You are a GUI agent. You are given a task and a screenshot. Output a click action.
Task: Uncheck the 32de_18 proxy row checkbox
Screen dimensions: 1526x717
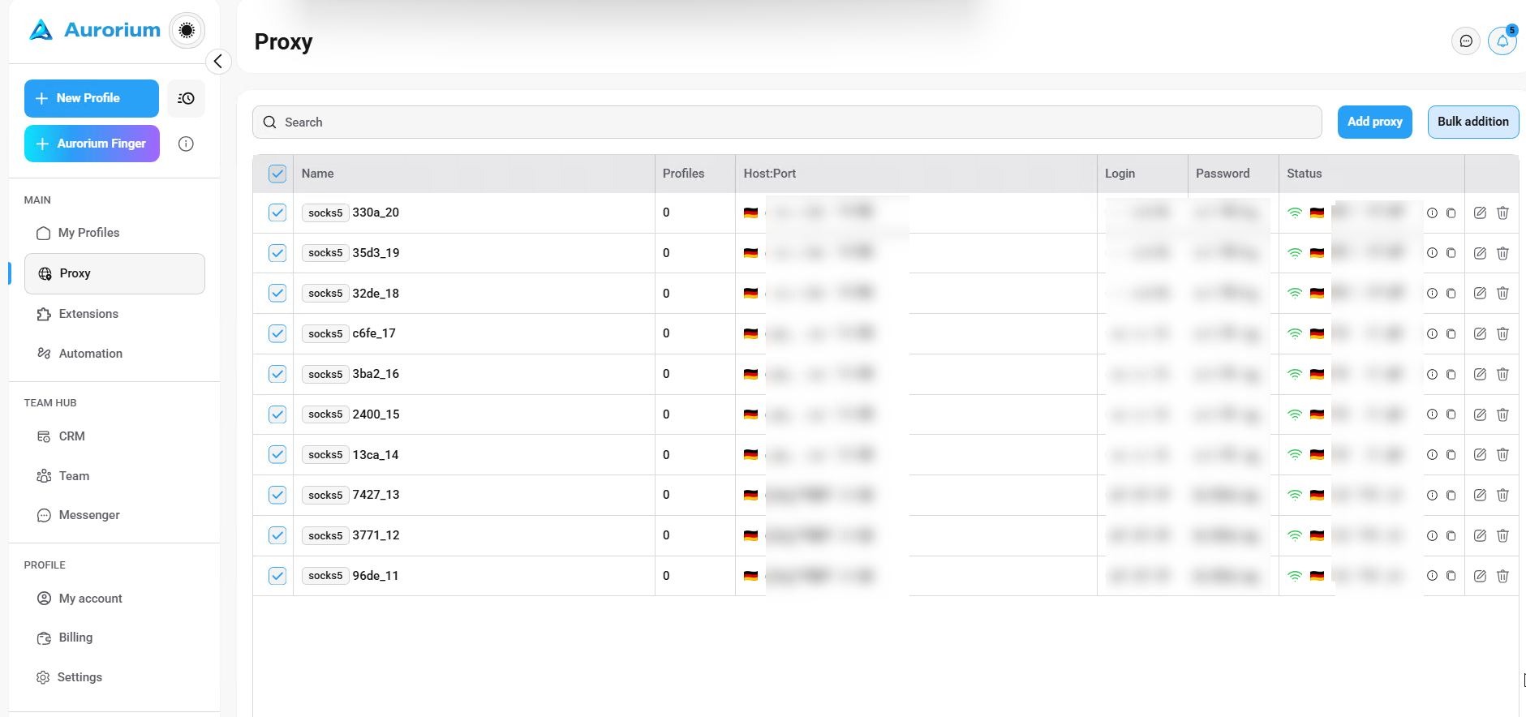277,293
